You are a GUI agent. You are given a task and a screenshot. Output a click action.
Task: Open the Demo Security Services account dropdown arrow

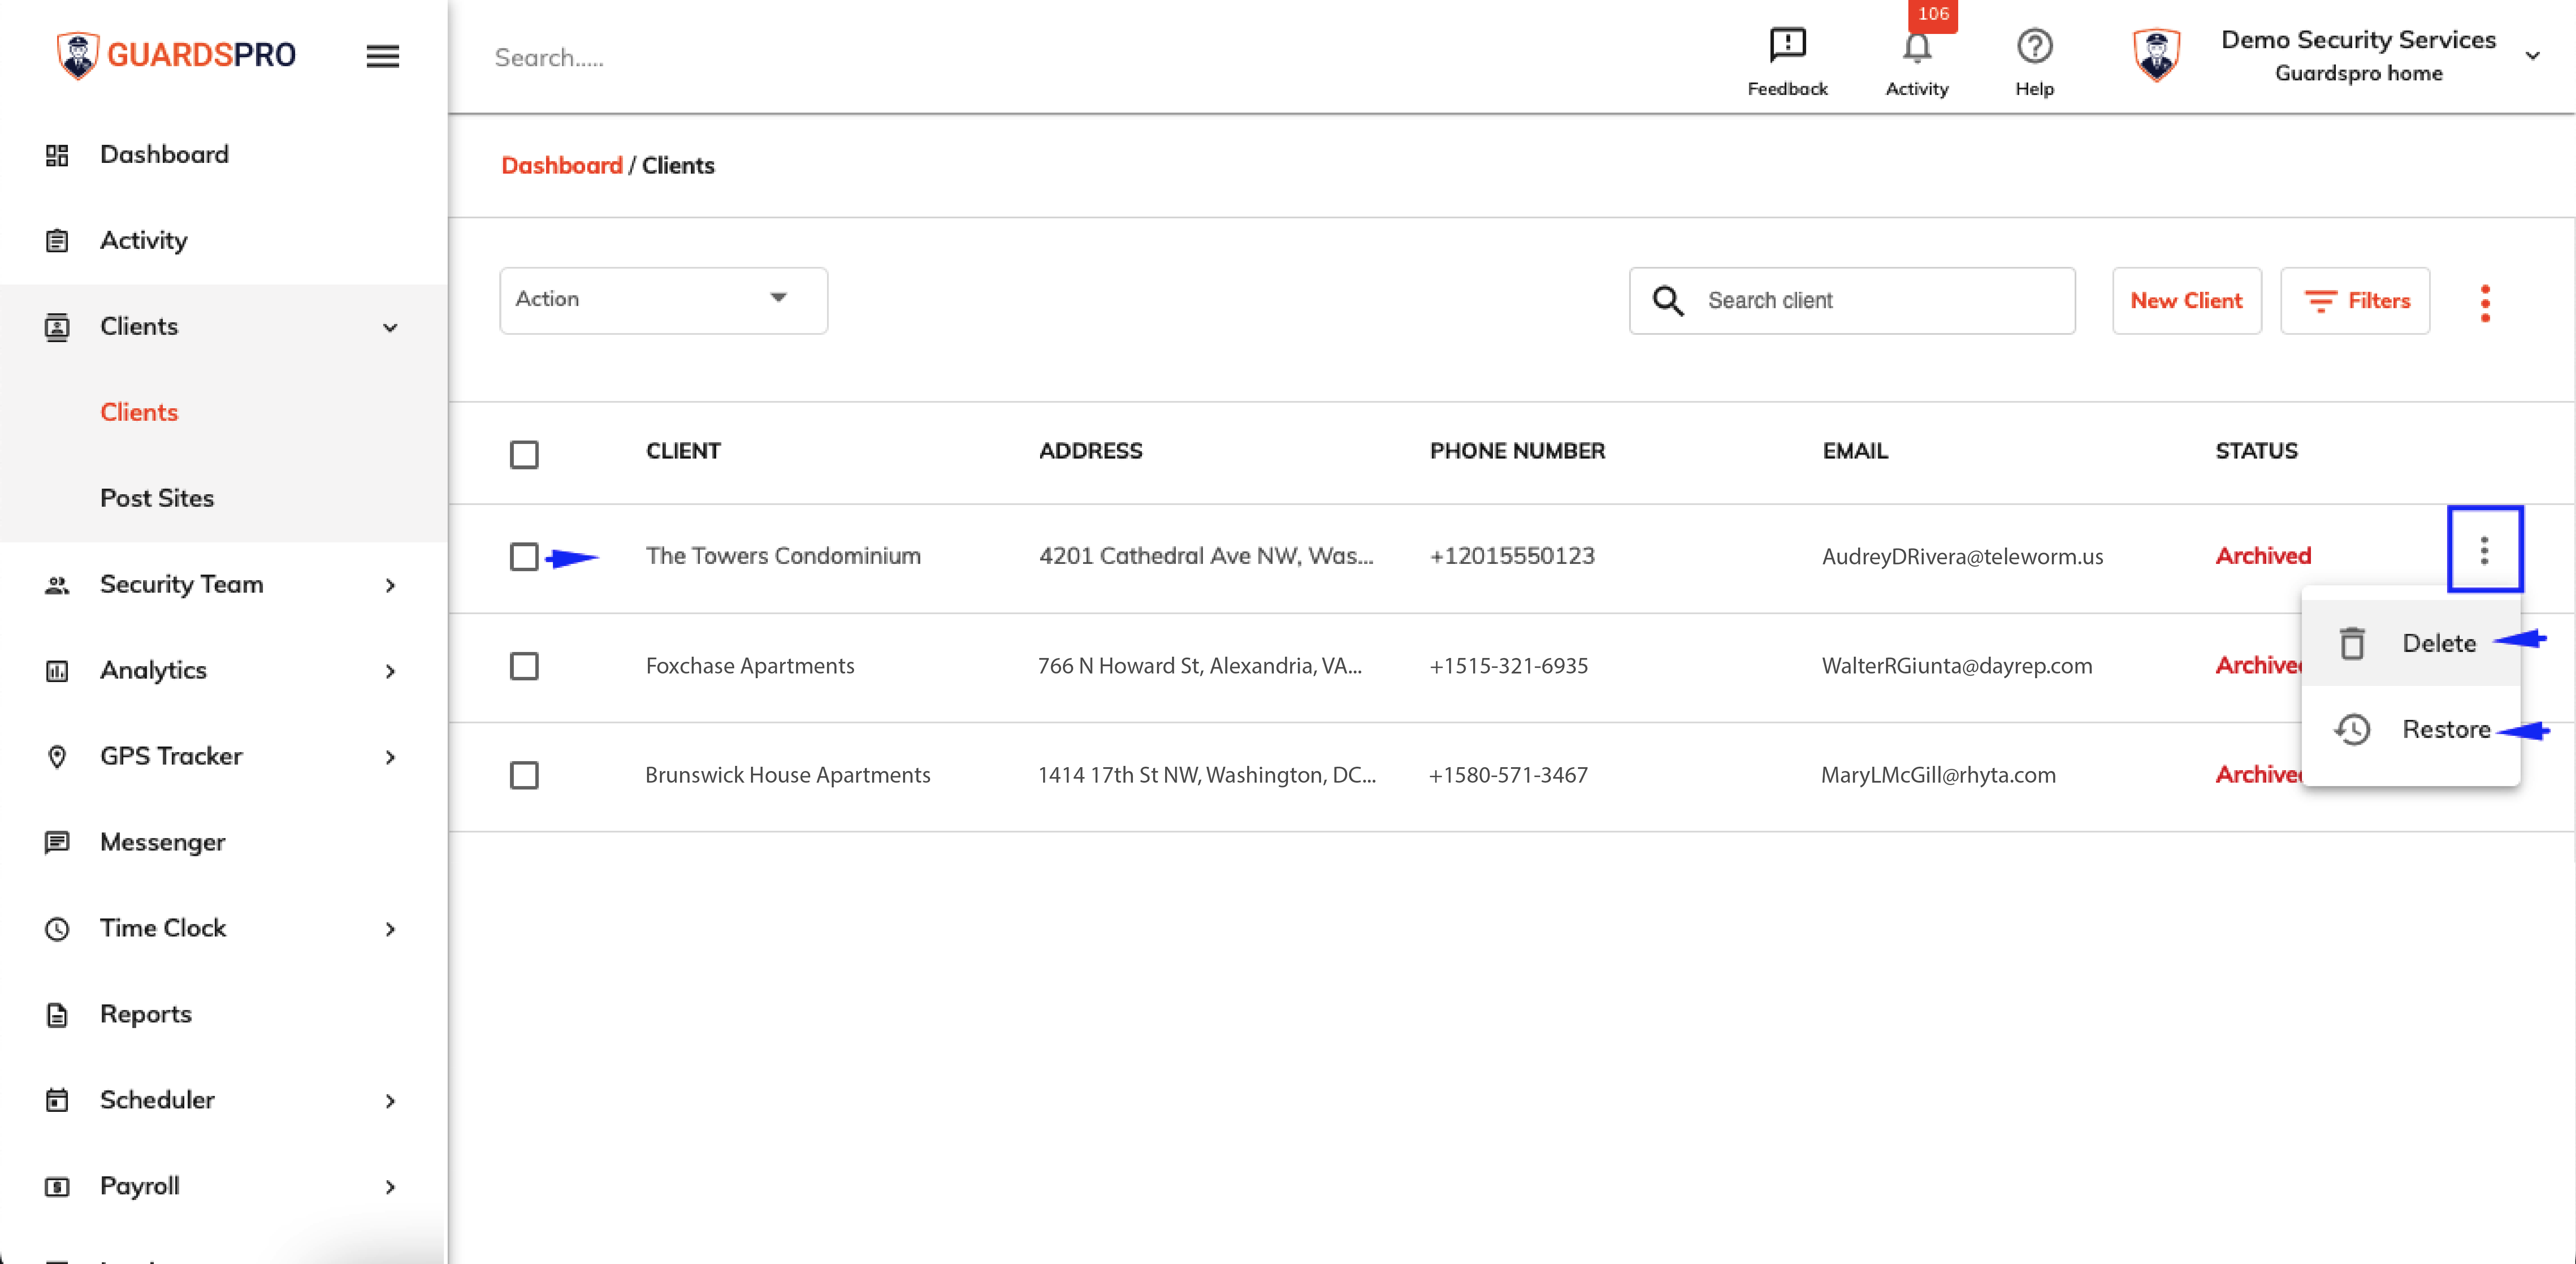[2532, 56]
